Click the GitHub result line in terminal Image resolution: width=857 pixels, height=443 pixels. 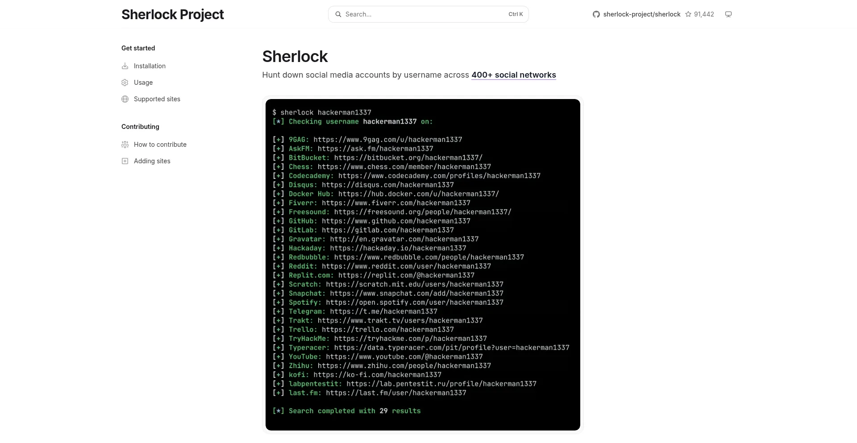pos(371,221)
